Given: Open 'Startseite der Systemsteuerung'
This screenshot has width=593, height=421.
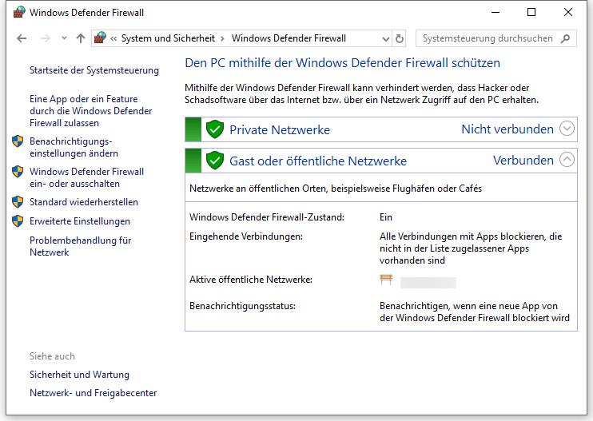Looking at the screenshot, I should pyautogui.click(x=94, y=70).
